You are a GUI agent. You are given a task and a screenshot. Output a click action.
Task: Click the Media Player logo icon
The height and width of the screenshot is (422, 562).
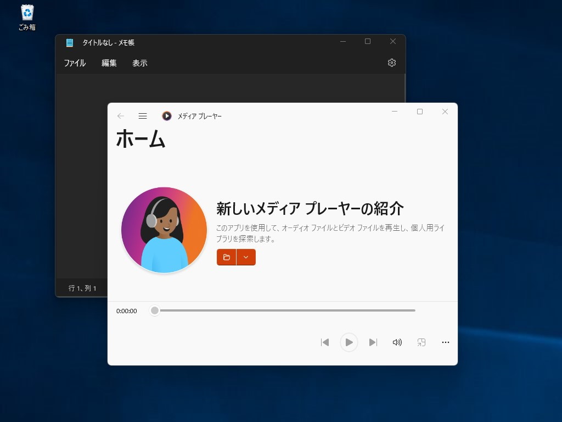166,116
